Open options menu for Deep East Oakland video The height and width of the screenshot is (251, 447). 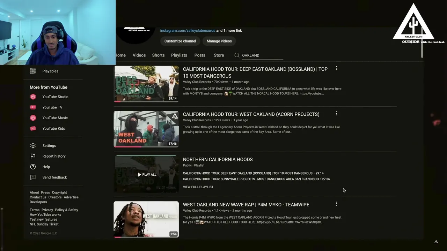[x=336, y=68]
